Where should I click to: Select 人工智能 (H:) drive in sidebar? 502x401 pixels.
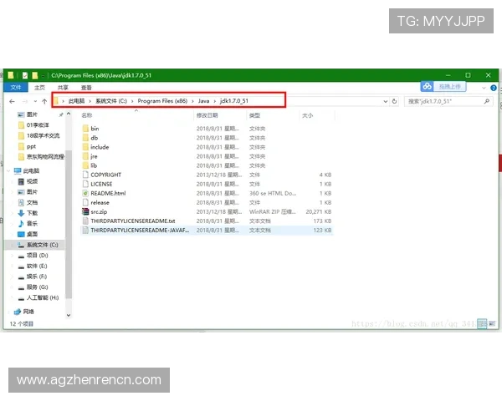point(42,297)
